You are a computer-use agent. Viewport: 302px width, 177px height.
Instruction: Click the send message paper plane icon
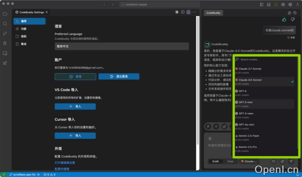click(x=291, y=161)
